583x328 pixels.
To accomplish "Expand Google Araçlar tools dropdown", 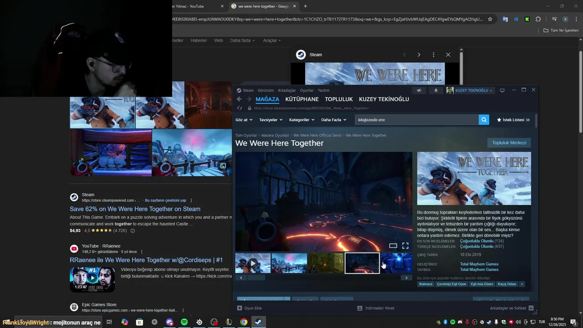I will (x=272, y=41).
